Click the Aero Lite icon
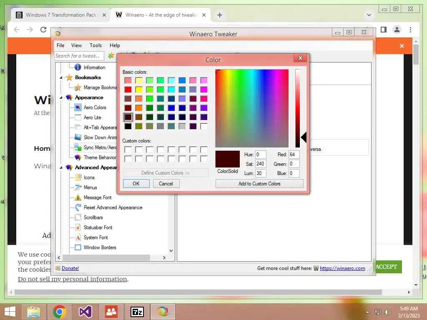Viewport: 427px width, 320px height. tap(78, 117)
